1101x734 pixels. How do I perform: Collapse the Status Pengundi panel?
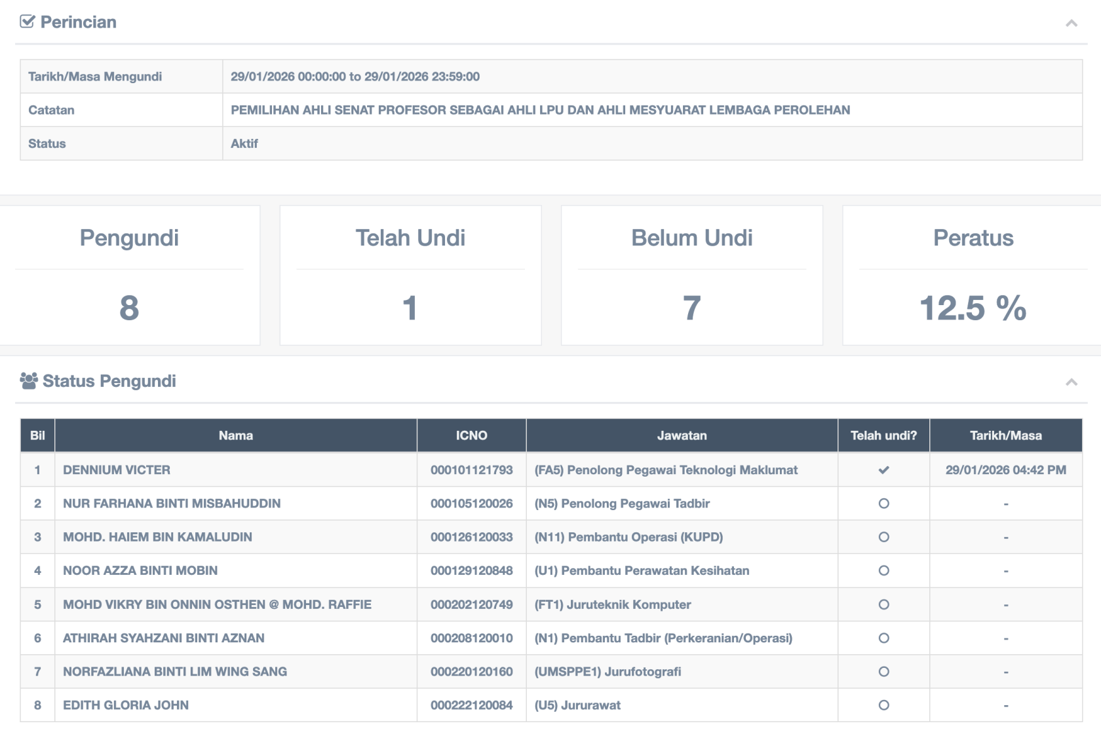1072,382
